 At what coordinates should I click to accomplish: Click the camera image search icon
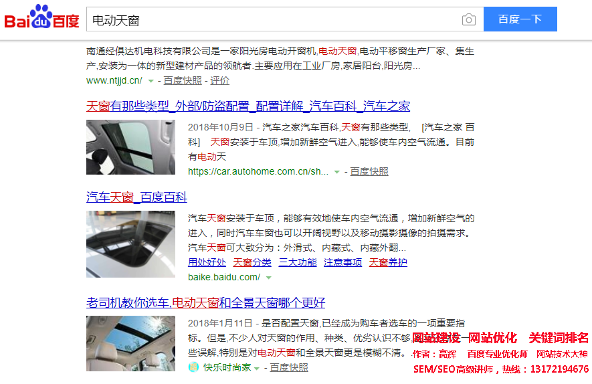(469, 19)
